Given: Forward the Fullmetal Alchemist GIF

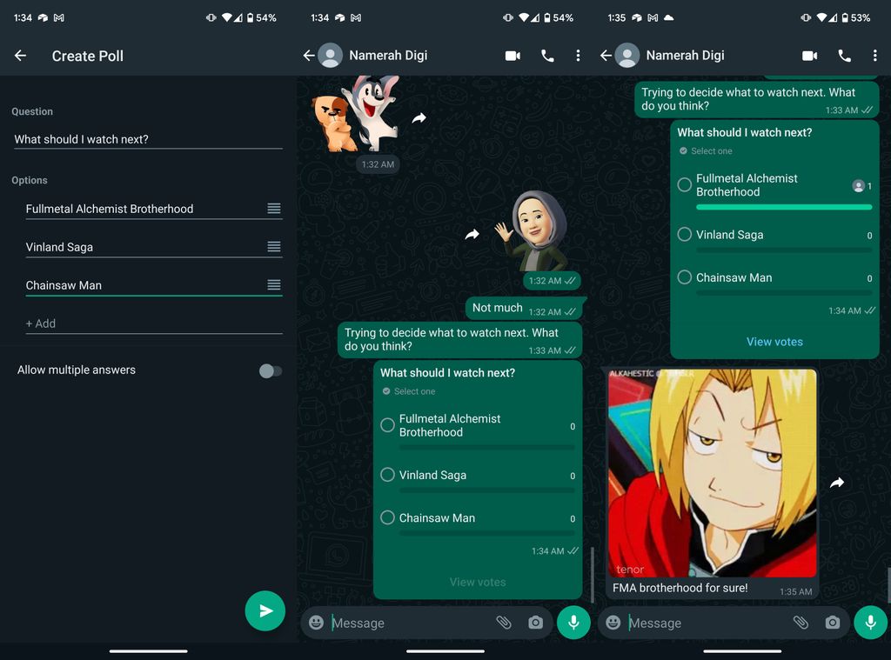Looking at the screenshot, I should tap(837, 482).
